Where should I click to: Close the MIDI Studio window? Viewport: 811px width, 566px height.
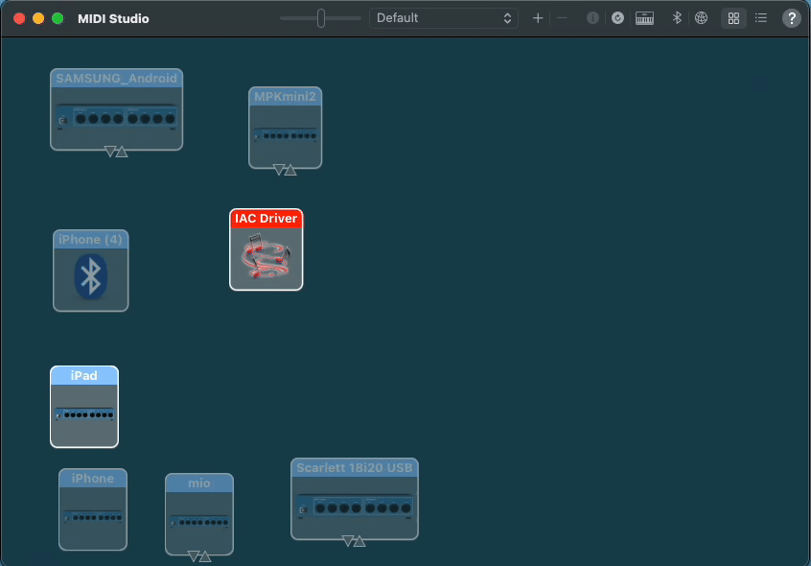(19, 18)
